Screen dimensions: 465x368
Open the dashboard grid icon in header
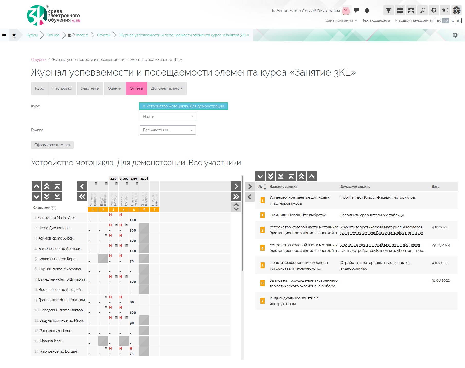coord(400,11)
